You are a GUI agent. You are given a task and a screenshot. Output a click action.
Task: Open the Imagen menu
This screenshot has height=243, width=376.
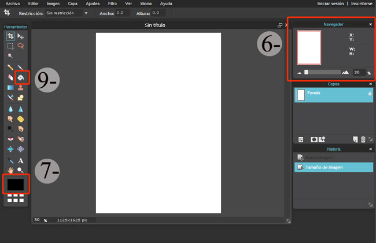click(x=53, y=3)
